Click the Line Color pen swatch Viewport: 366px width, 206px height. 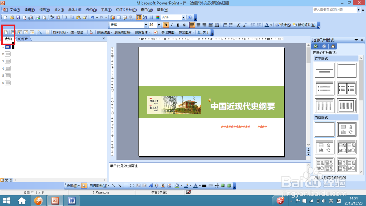point(186,186)
